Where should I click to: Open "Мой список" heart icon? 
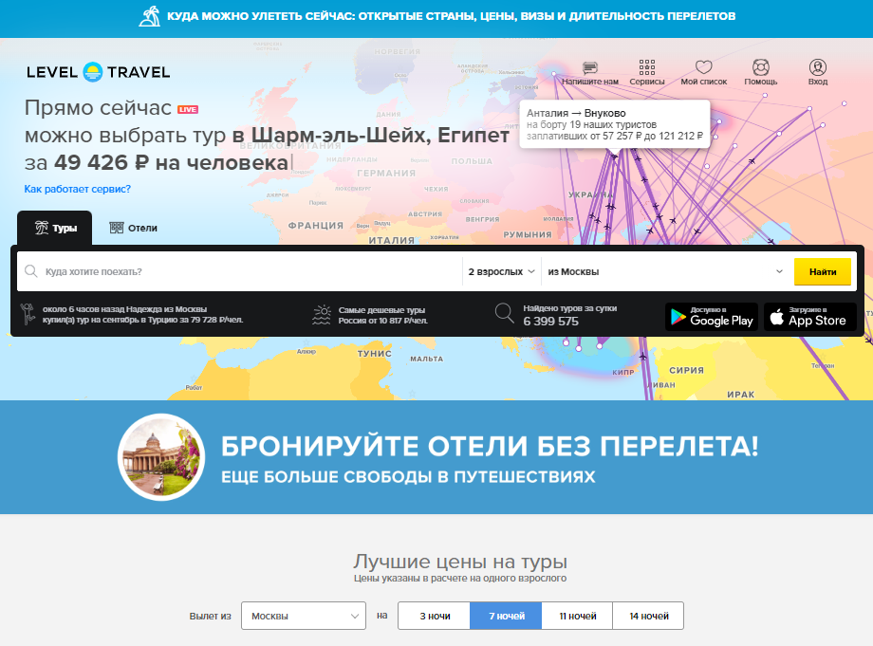703,68
